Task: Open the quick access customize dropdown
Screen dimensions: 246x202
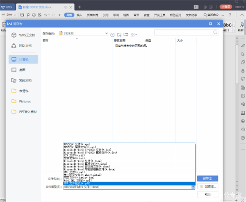Action: click(x=59, y=15)
